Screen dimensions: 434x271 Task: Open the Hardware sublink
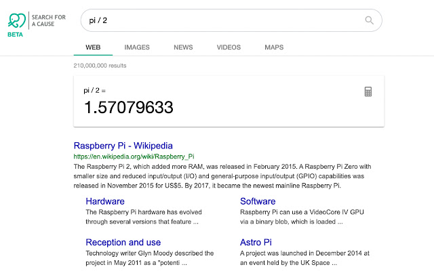(105, 201)
